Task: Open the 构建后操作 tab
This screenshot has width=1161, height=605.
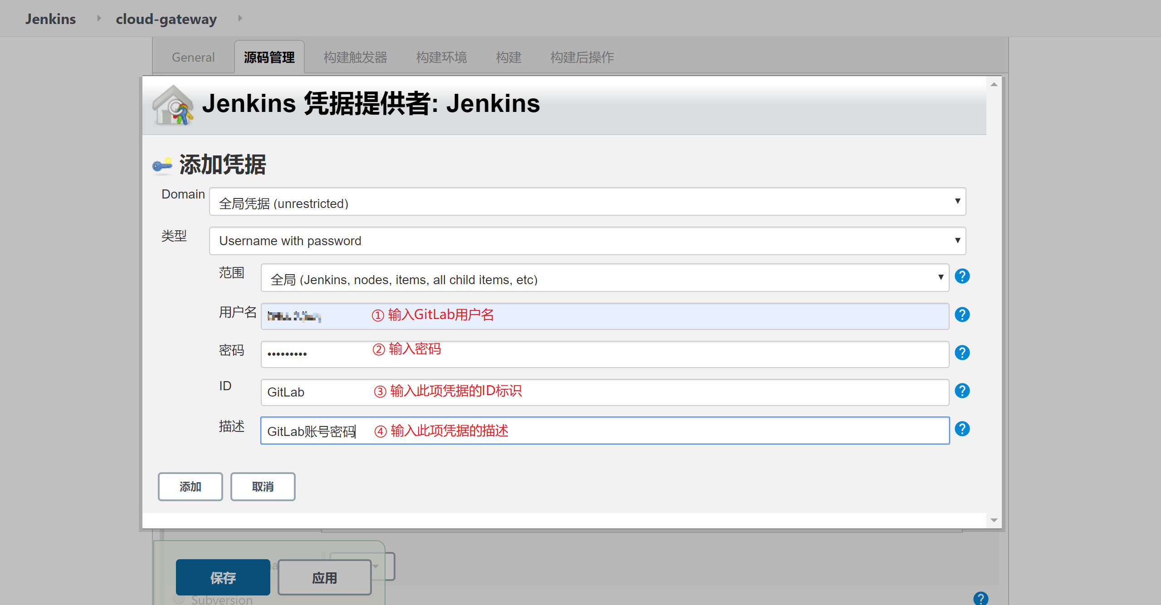Action: point(582,57)
